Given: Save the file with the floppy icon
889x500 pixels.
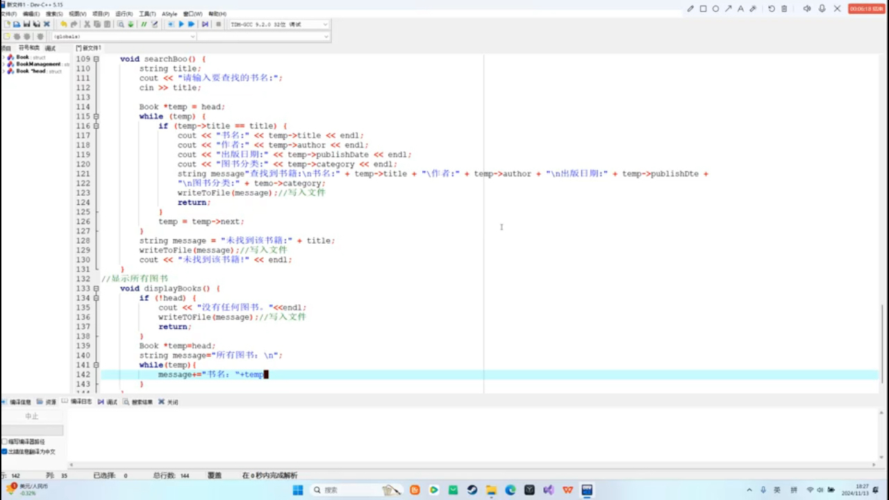Looking at the screenshot, I should pyautogui.click(x=27, y=24).
